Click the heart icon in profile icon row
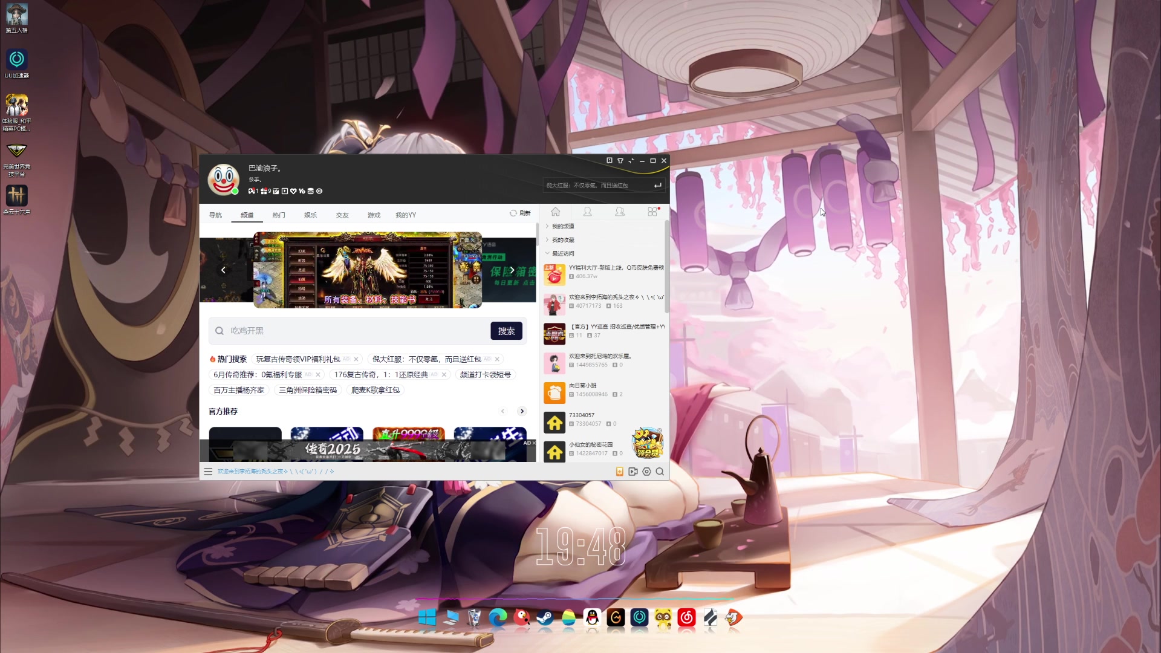The image size is (1161, 653). tap(293, 191)
